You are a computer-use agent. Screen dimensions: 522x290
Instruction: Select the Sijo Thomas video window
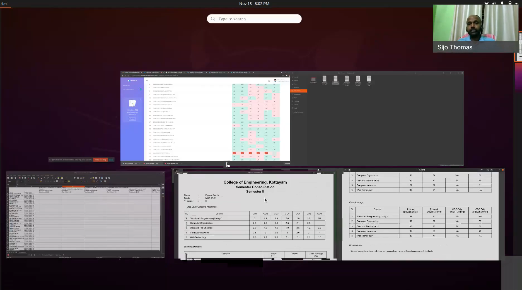475,28
